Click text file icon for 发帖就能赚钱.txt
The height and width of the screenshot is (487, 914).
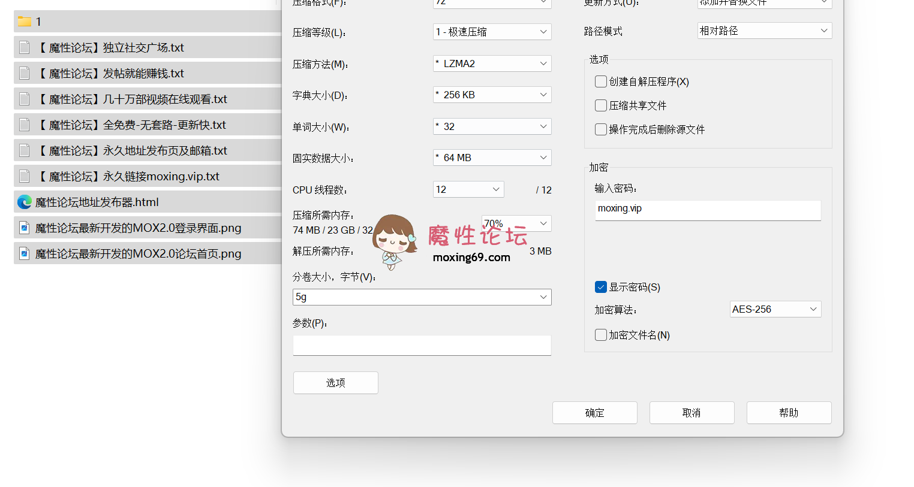(25, 73)
